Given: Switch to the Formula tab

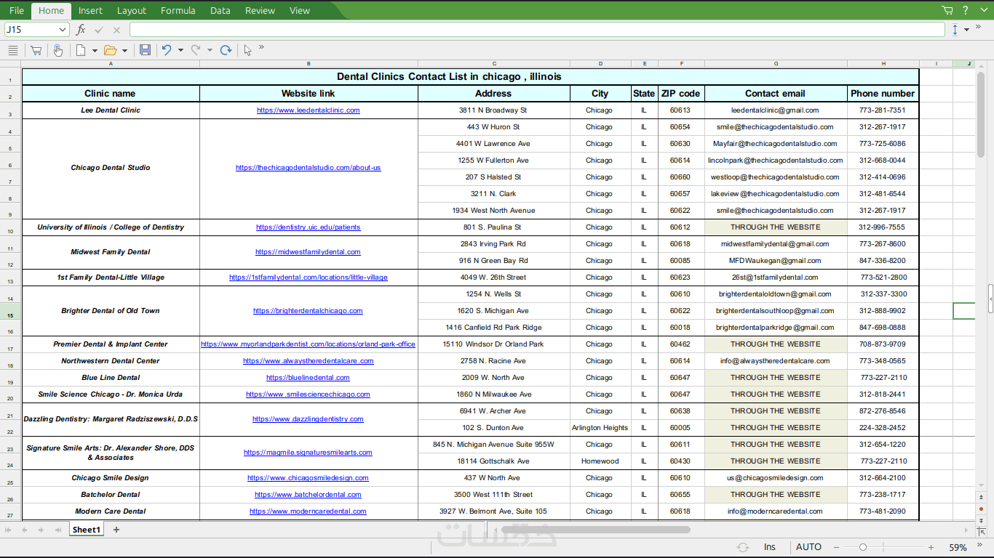Looking at the screenshot, I should tap(178, 10).
